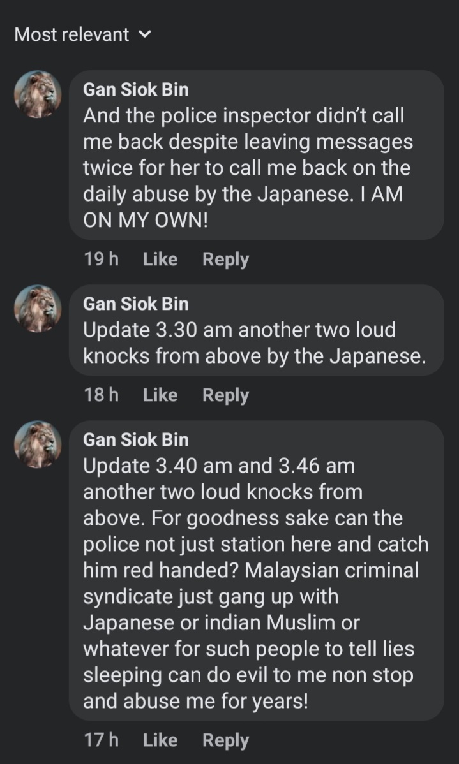Click the 19 h timestamp
This screenshot has height=764, width=459.
coord(101,260)
